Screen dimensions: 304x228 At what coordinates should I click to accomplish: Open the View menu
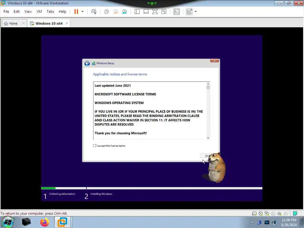[28, 12]
